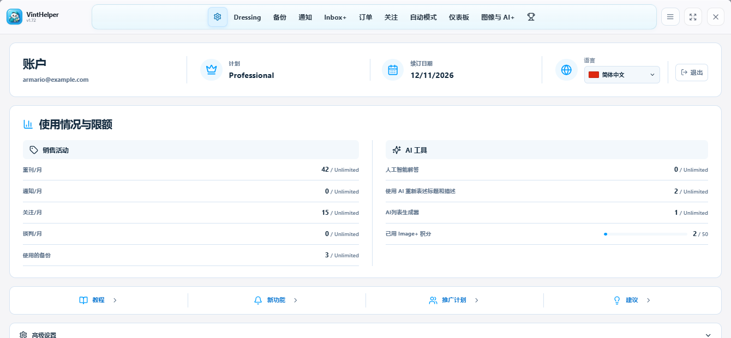This screenshot has width=731, height=338.
Task: Expand the 高级设置 section chevron
Action: pos(708,335)
